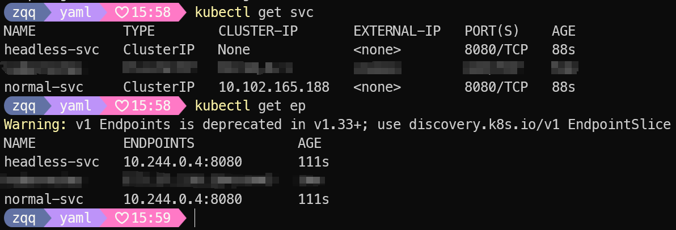Click the 'yaml' segment in the last prompt
676x230 pixels.
[75, 218]
